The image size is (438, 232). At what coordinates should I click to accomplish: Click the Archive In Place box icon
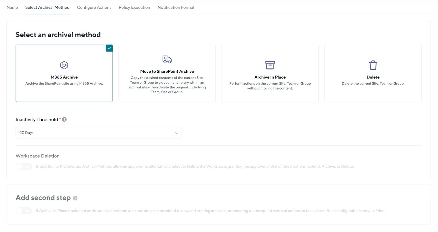(270, 65)
